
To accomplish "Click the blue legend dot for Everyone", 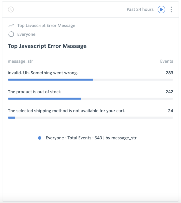I will pyautogui.click(x=40, y=138).
